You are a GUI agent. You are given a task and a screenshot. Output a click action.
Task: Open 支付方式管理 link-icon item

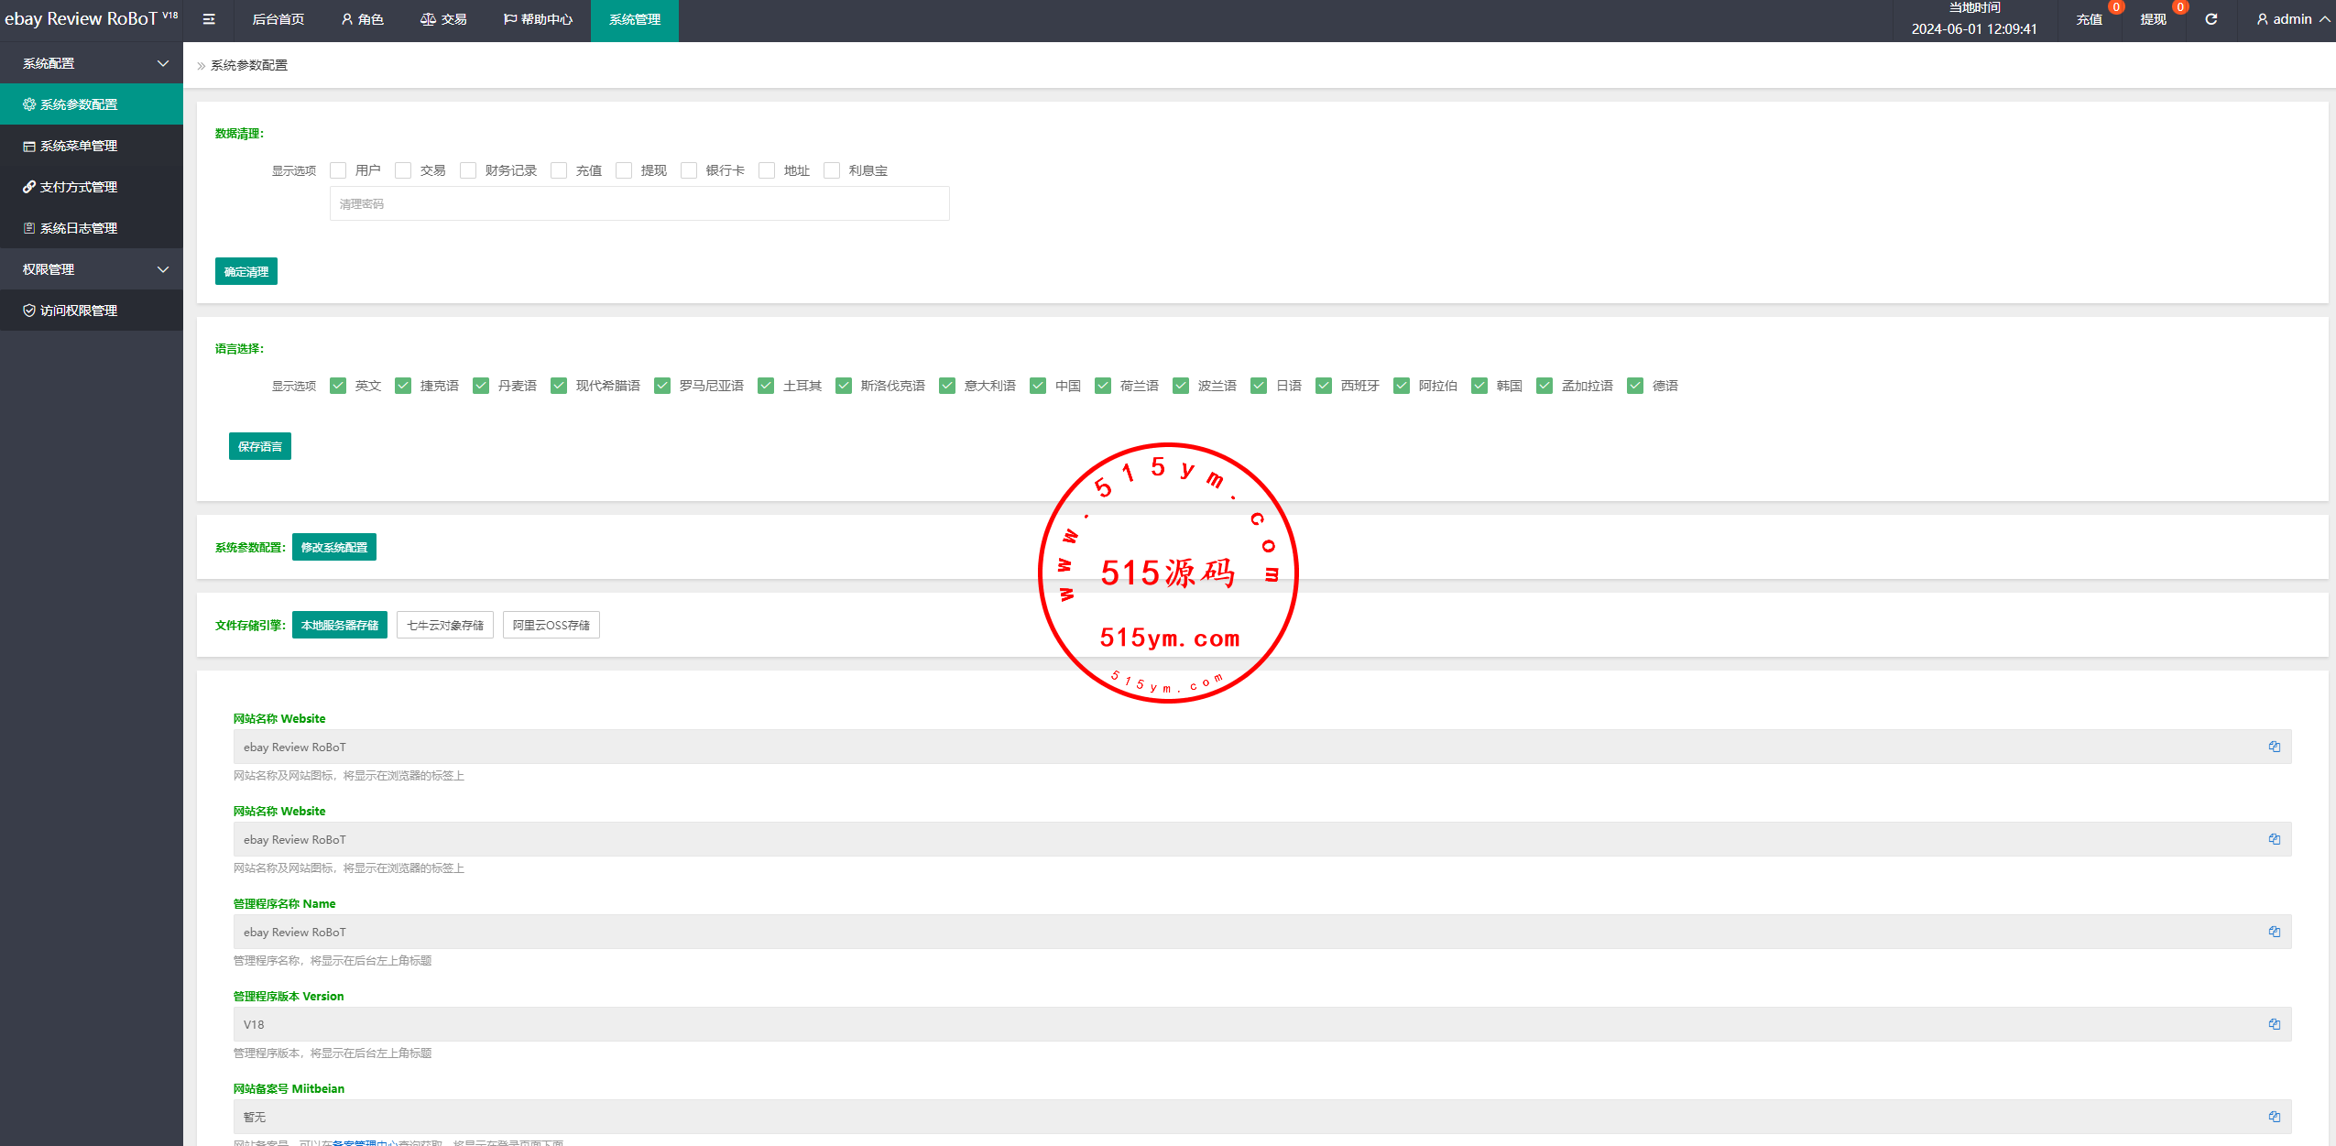click(79, 187)
